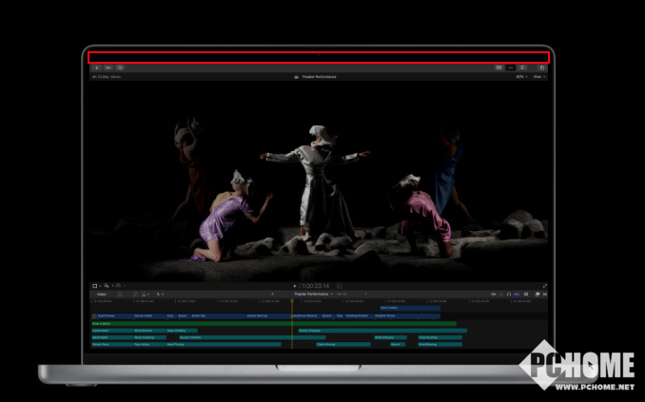
Task: Open the Background Tasks circle icon
Action: click(x=120, y=67)
